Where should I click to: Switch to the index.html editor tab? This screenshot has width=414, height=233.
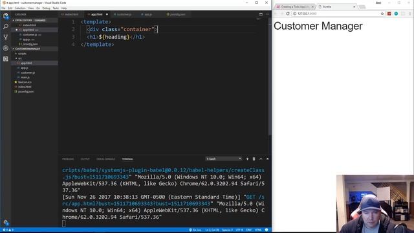(71, 14)
